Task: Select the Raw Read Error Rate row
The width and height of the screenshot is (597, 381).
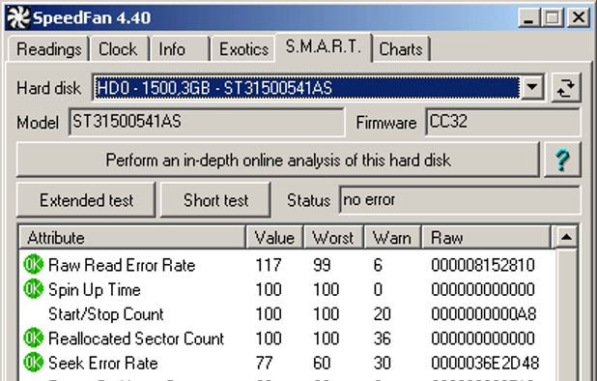Action: 287,264
